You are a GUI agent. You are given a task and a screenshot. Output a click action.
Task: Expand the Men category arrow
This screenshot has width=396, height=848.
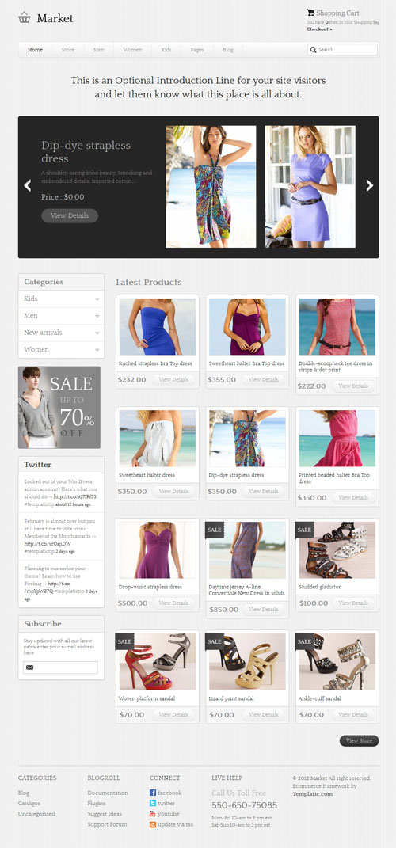97,316
